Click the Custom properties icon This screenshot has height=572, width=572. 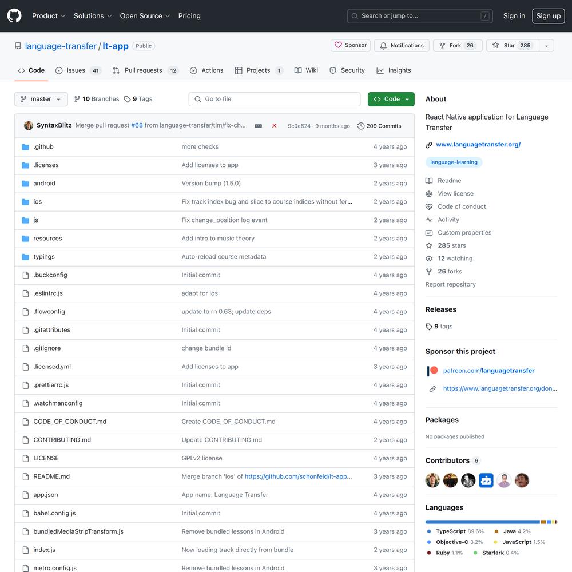tap(429, 232)
